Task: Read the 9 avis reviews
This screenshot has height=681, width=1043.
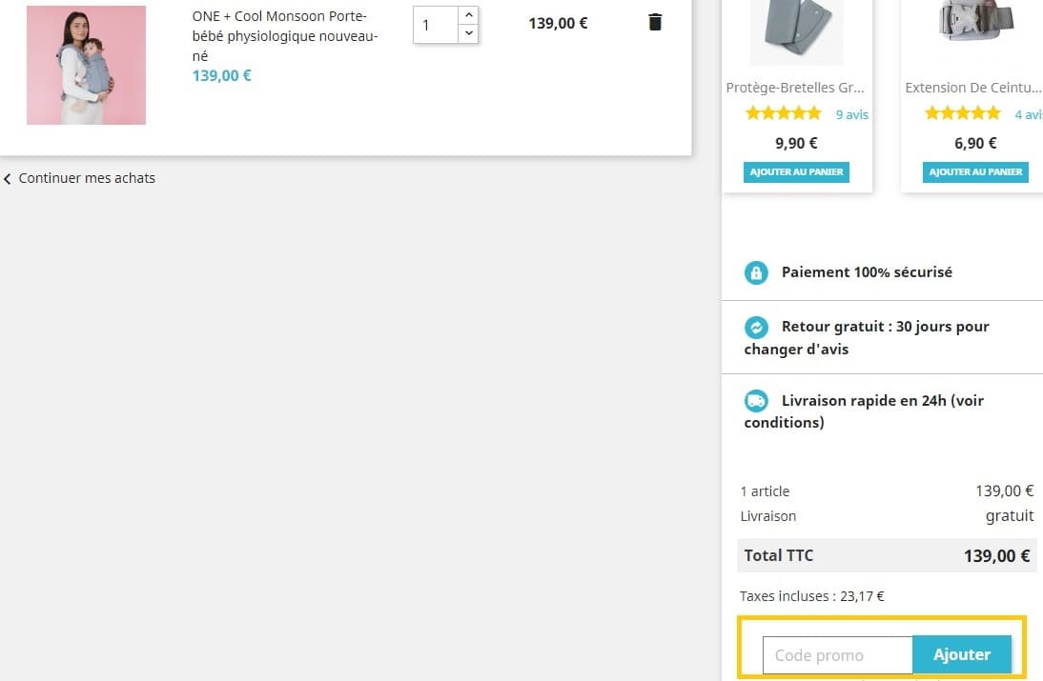Action: pyautogui.click(x=851, y=113)
